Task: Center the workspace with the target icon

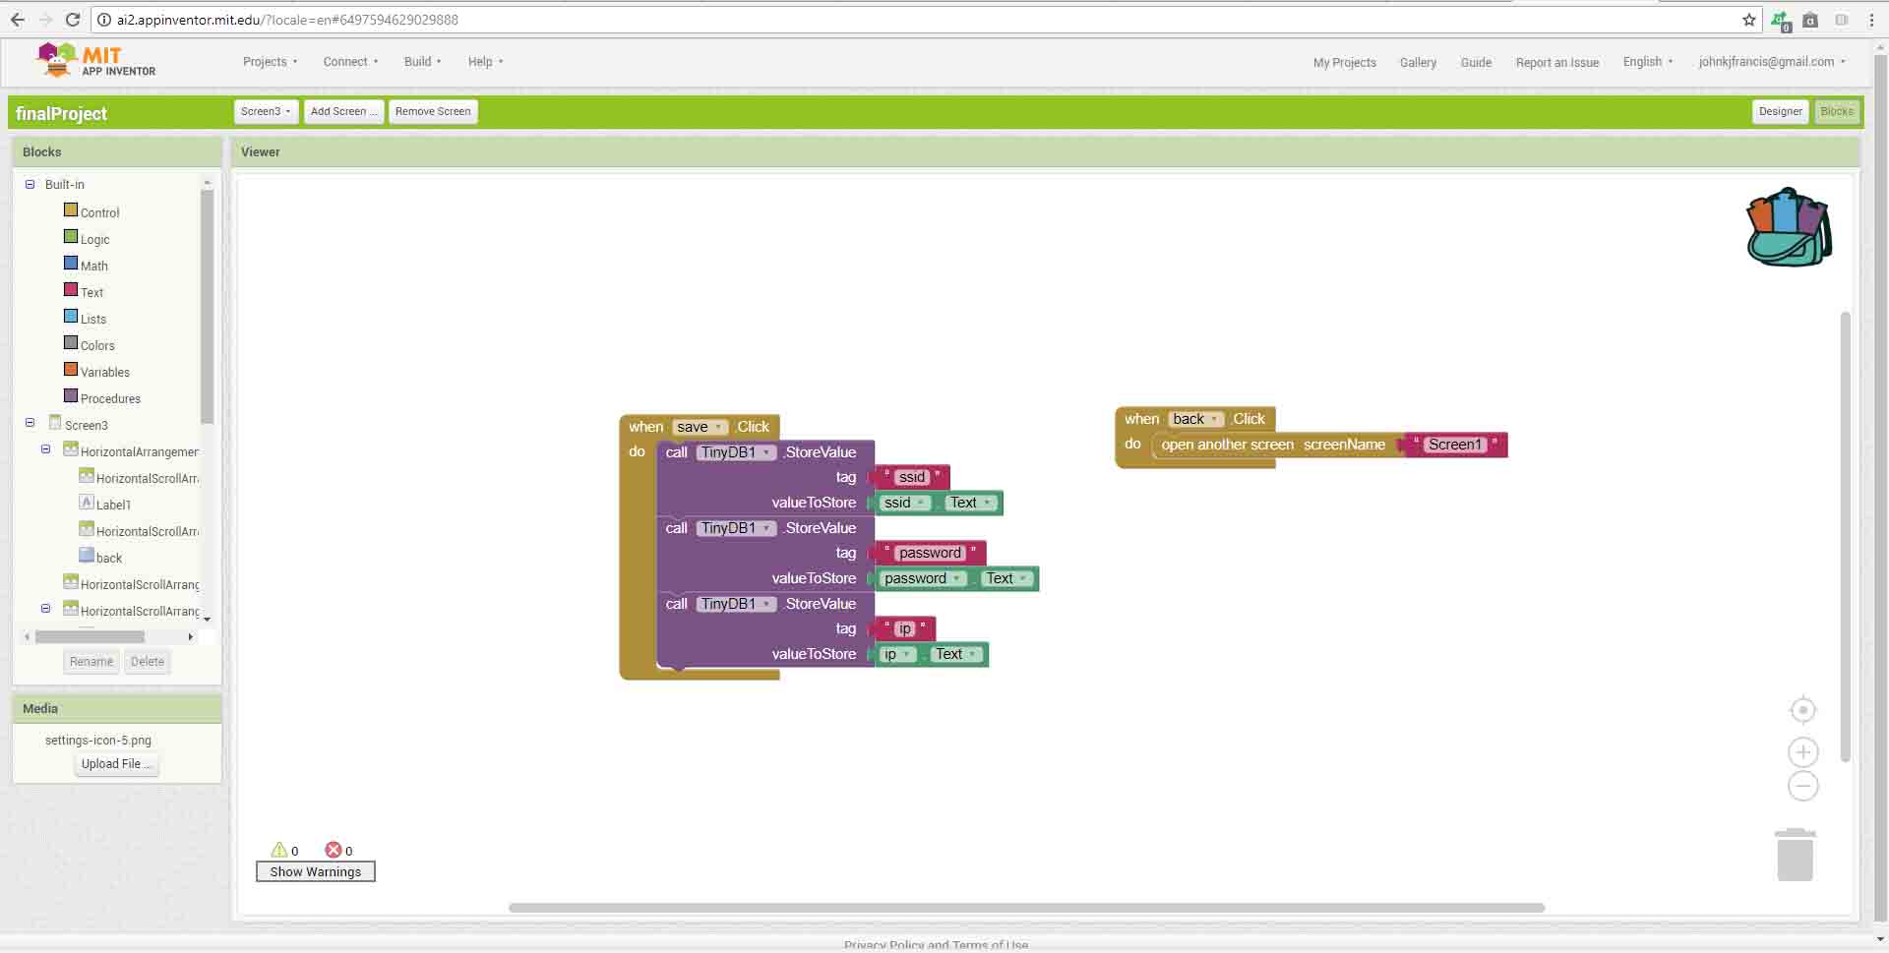Action: (x=1802, y=710)
